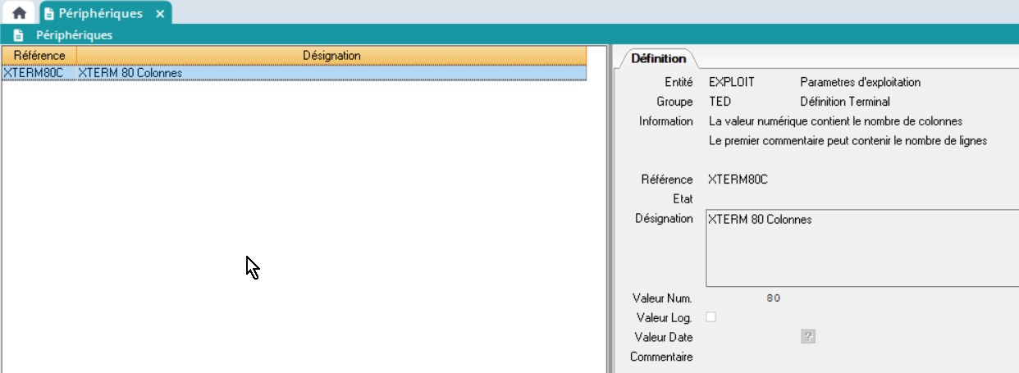Select the XTERM80C reference cell
Screen dimensions: 1019x373
point(34,72)
